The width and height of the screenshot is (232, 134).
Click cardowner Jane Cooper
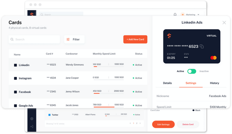[72, 78]
